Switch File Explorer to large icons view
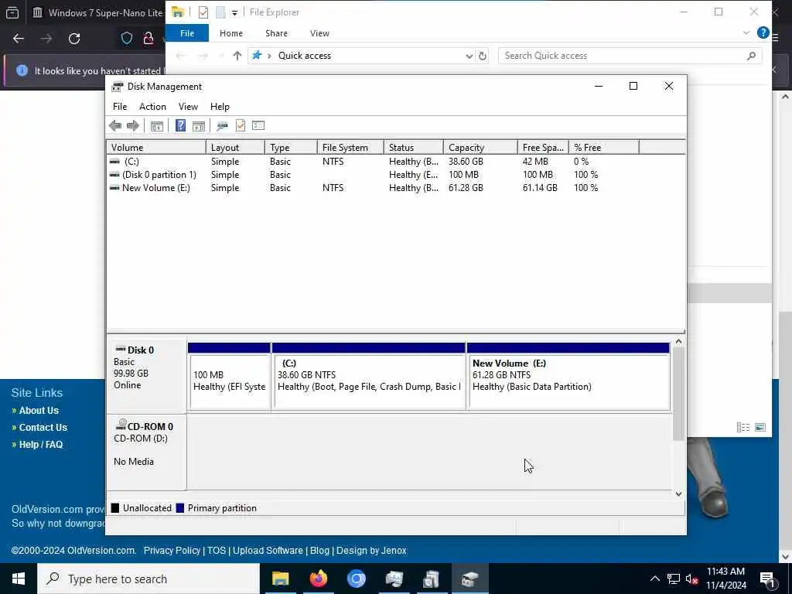 tap(760, 427)
